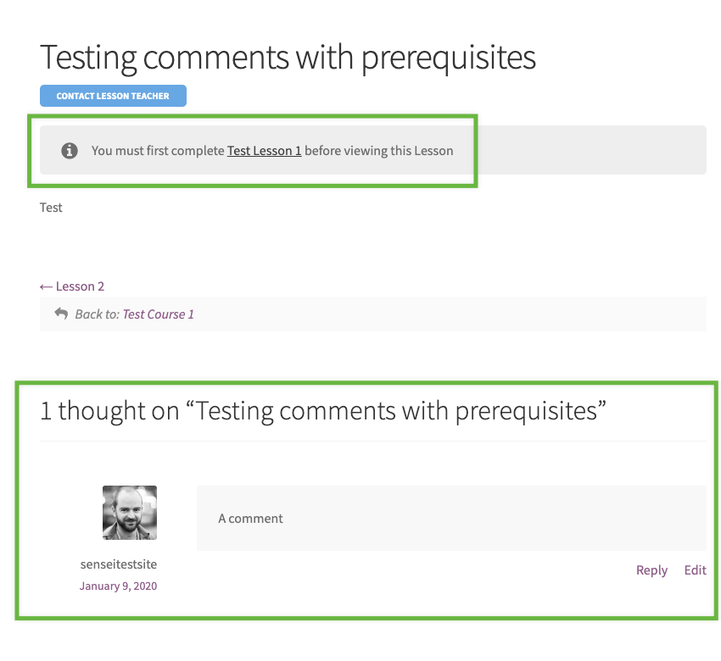Select the comment text A comment
The height and width of the screenshot is (661, 721).
(x=250, y=518)
